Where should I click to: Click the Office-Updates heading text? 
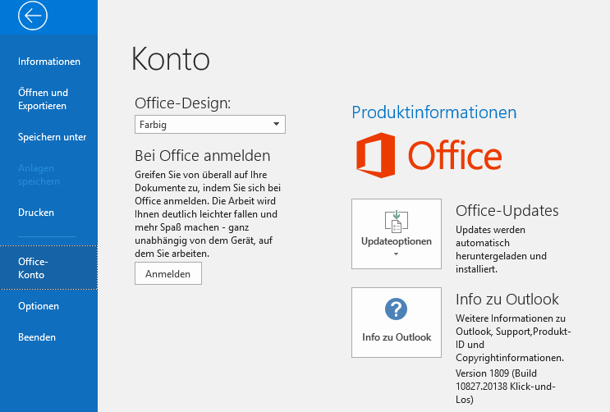(507, 211)
